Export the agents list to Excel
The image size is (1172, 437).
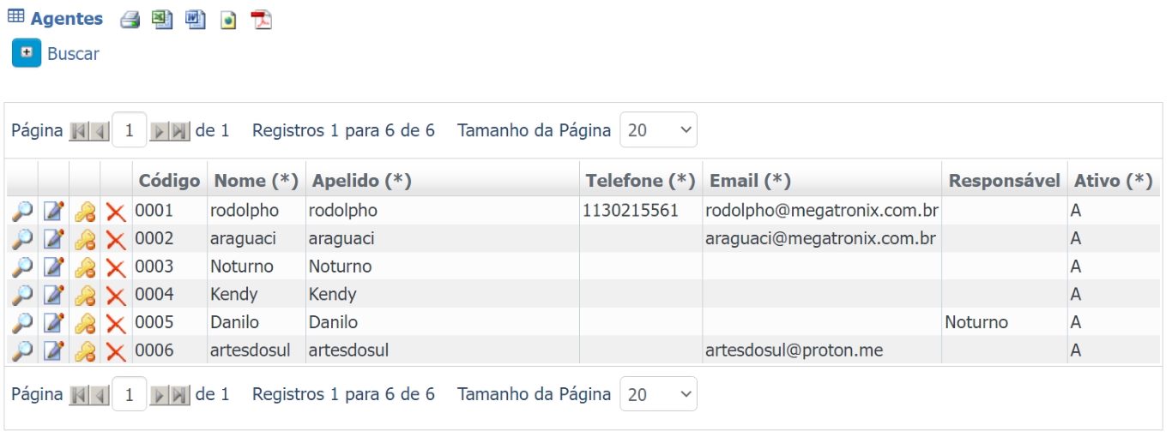[x=162, y=20]
